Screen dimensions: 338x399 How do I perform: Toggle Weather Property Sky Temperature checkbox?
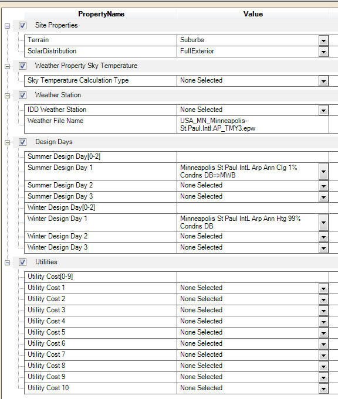click(x=22, y=66)
